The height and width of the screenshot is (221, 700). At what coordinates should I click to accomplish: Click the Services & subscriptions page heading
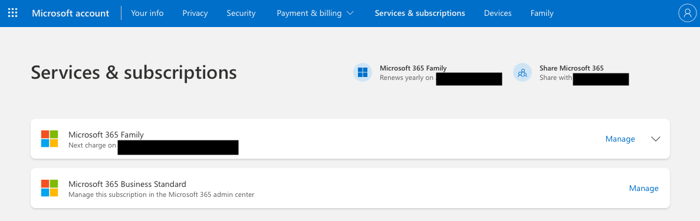[134, 72]
